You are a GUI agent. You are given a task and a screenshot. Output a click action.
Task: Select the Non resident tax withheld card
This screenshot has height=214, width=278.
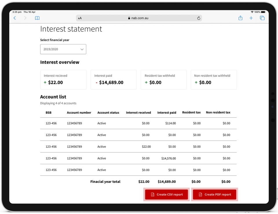point(214,80)
